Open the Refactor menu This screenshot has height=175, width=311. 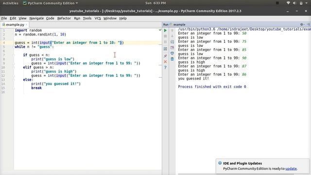tap(64, 18)
